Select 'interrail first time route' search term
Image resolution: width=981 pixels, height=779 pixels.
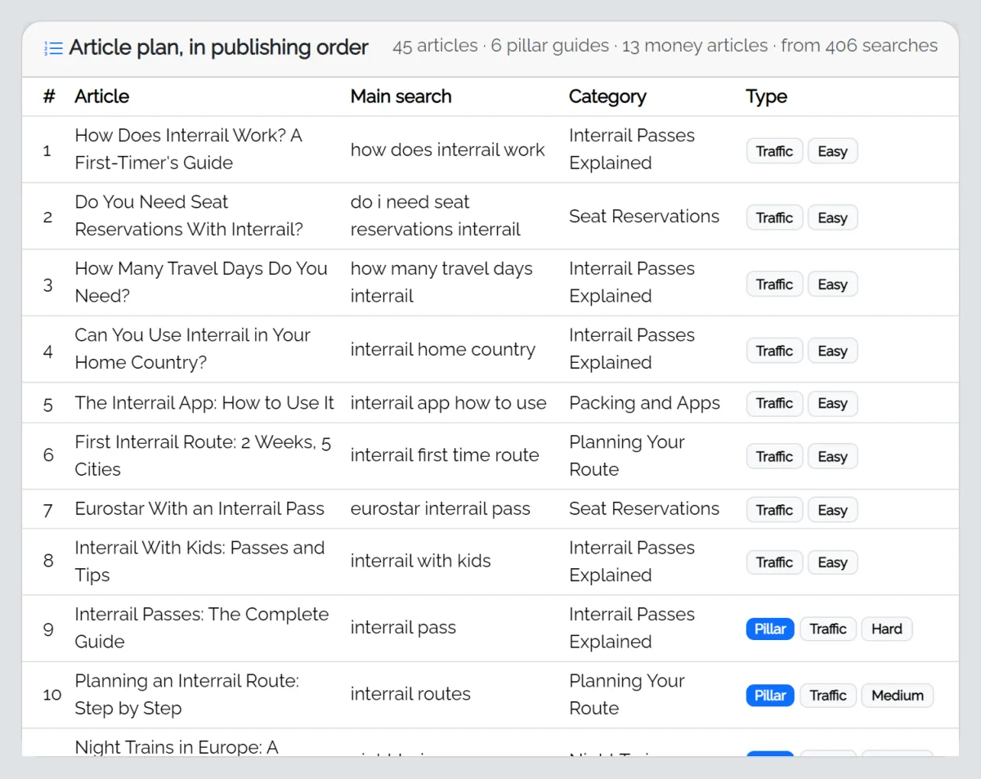445,455
